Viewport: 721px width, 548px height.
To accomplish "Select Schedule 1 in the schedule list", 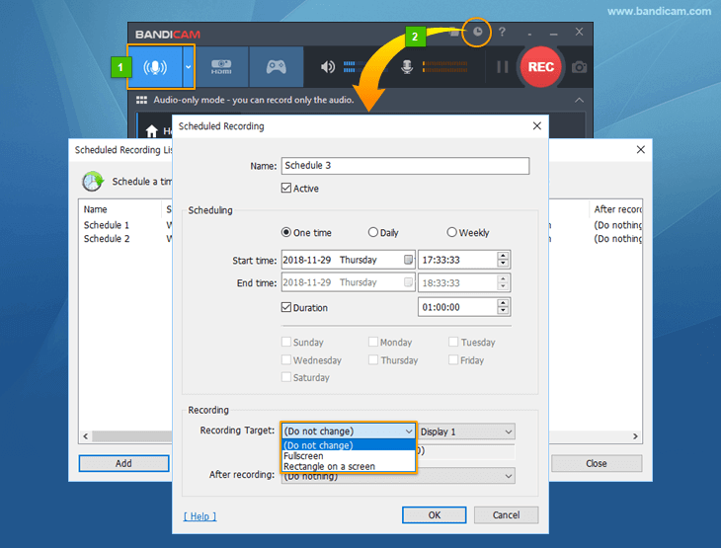I will [107, 225].
